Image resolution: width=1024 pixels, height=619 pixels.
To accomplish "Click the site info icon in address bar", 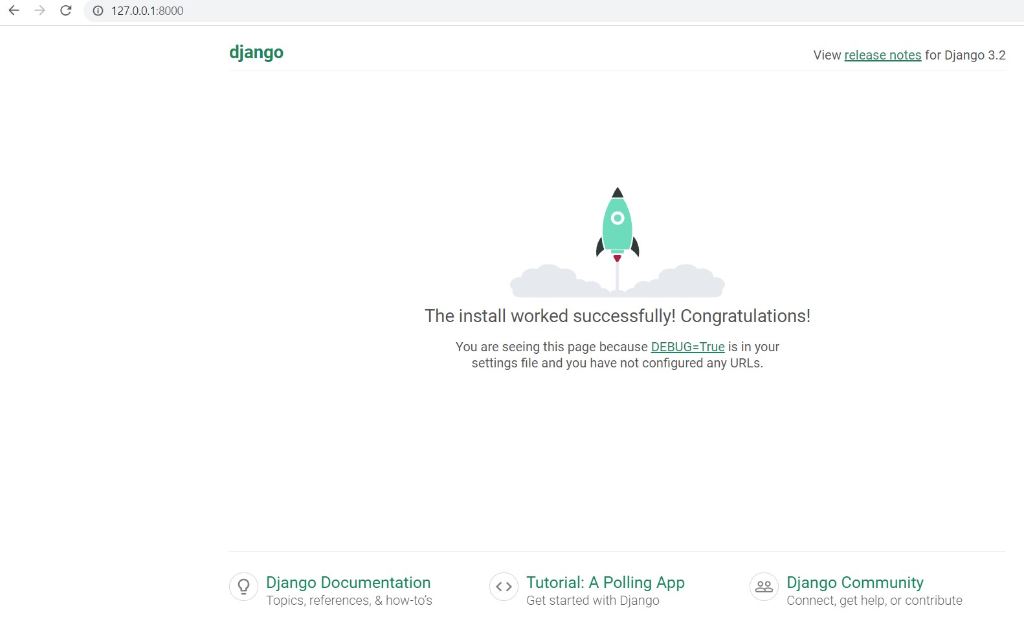I will (98, 10).
